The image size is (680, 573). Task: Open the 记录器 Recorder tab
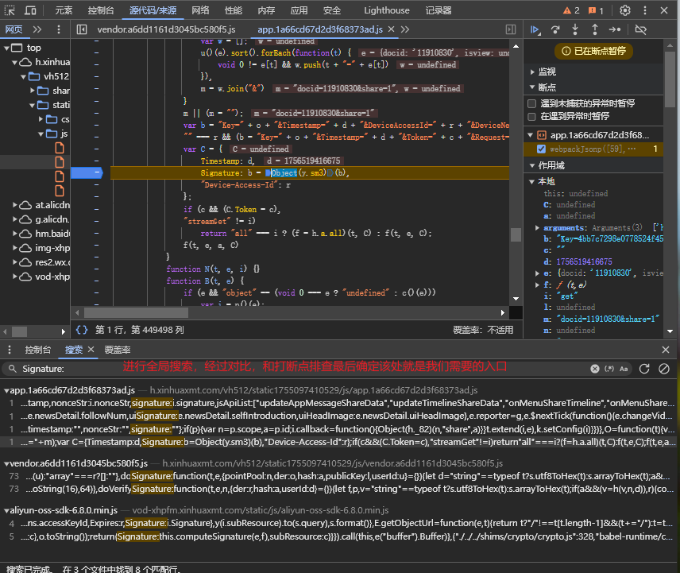tap(439, 10)
